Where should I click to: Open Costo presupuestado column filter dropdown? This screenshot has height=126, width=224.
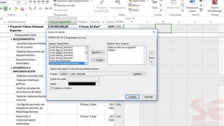[75, 22]
